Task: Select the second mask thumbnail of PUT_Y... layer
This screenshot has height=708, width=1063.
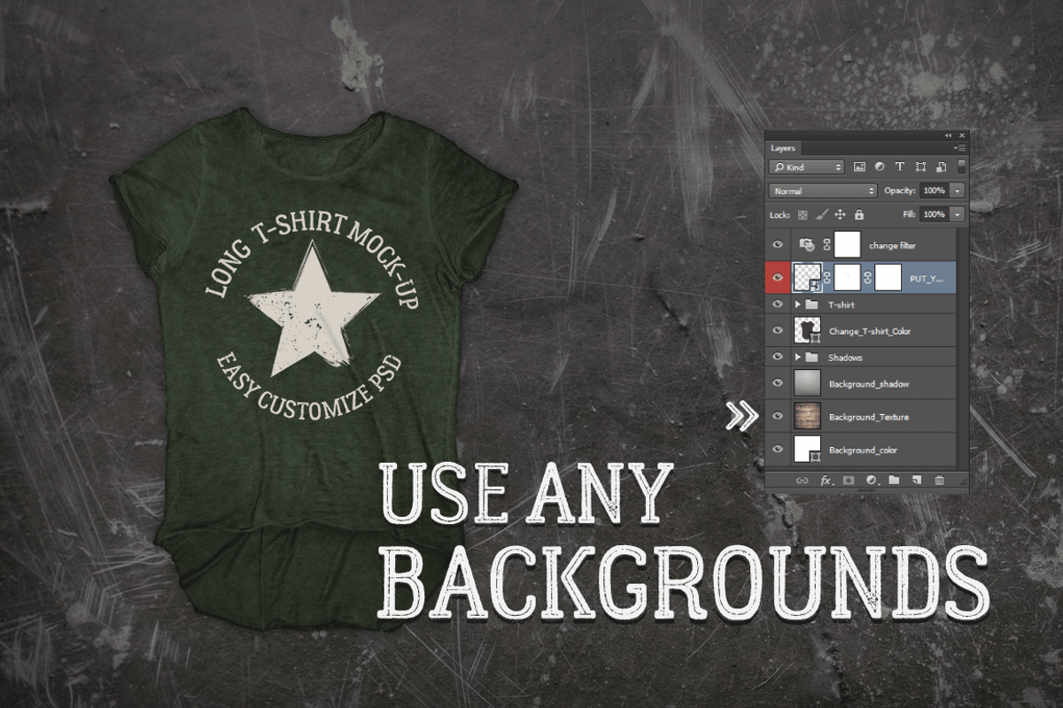Action: click(888, 278)
